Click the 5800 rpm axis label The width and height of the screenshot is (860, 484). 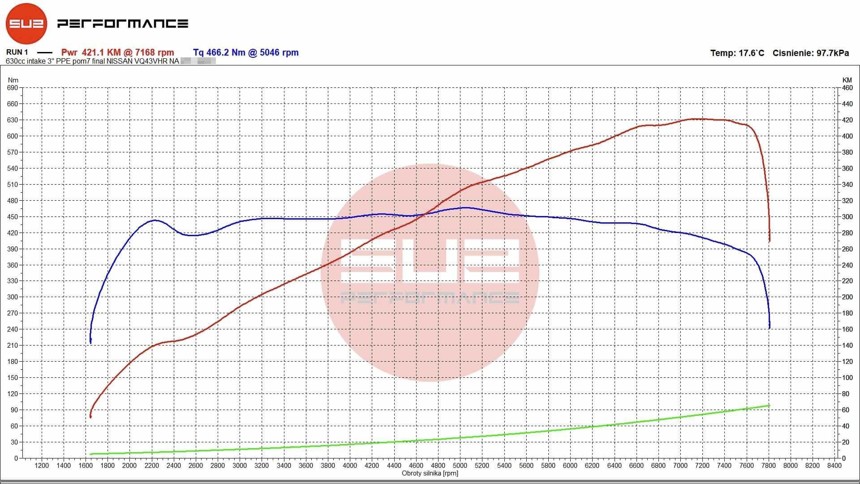pos(548,466)
